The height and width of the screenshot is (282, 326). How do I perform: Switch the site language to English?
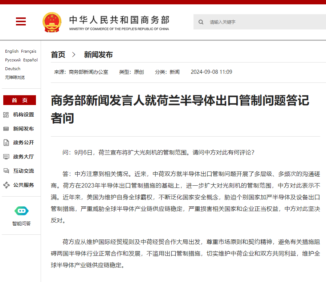(12, 51)
